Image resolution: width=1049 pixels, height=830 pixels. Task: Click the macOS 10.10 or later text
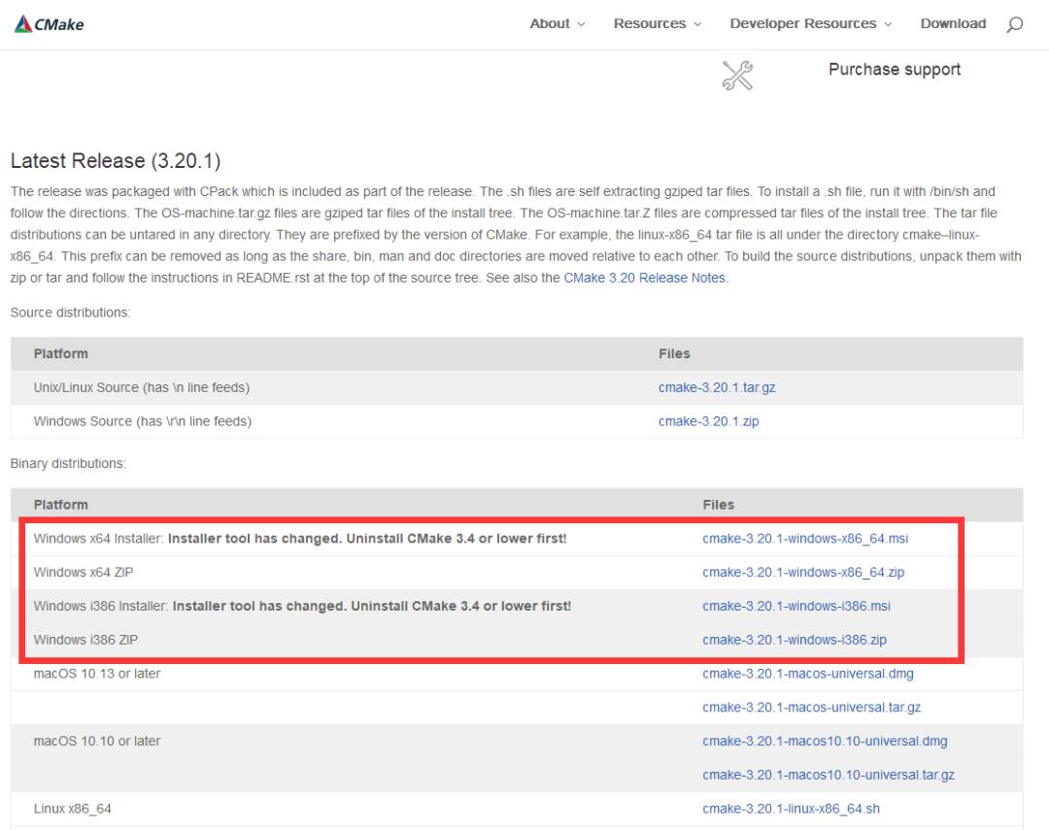[97, 741]
